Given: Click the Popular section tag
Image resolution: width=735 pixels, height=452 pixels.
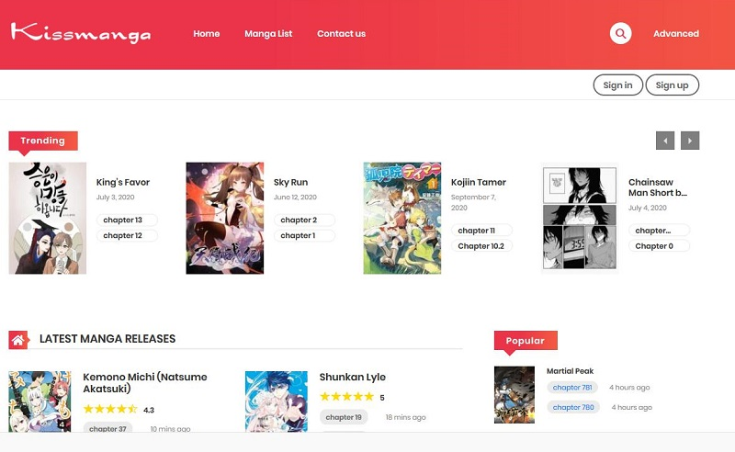Looking at the screenshot, I should point(526,341).
